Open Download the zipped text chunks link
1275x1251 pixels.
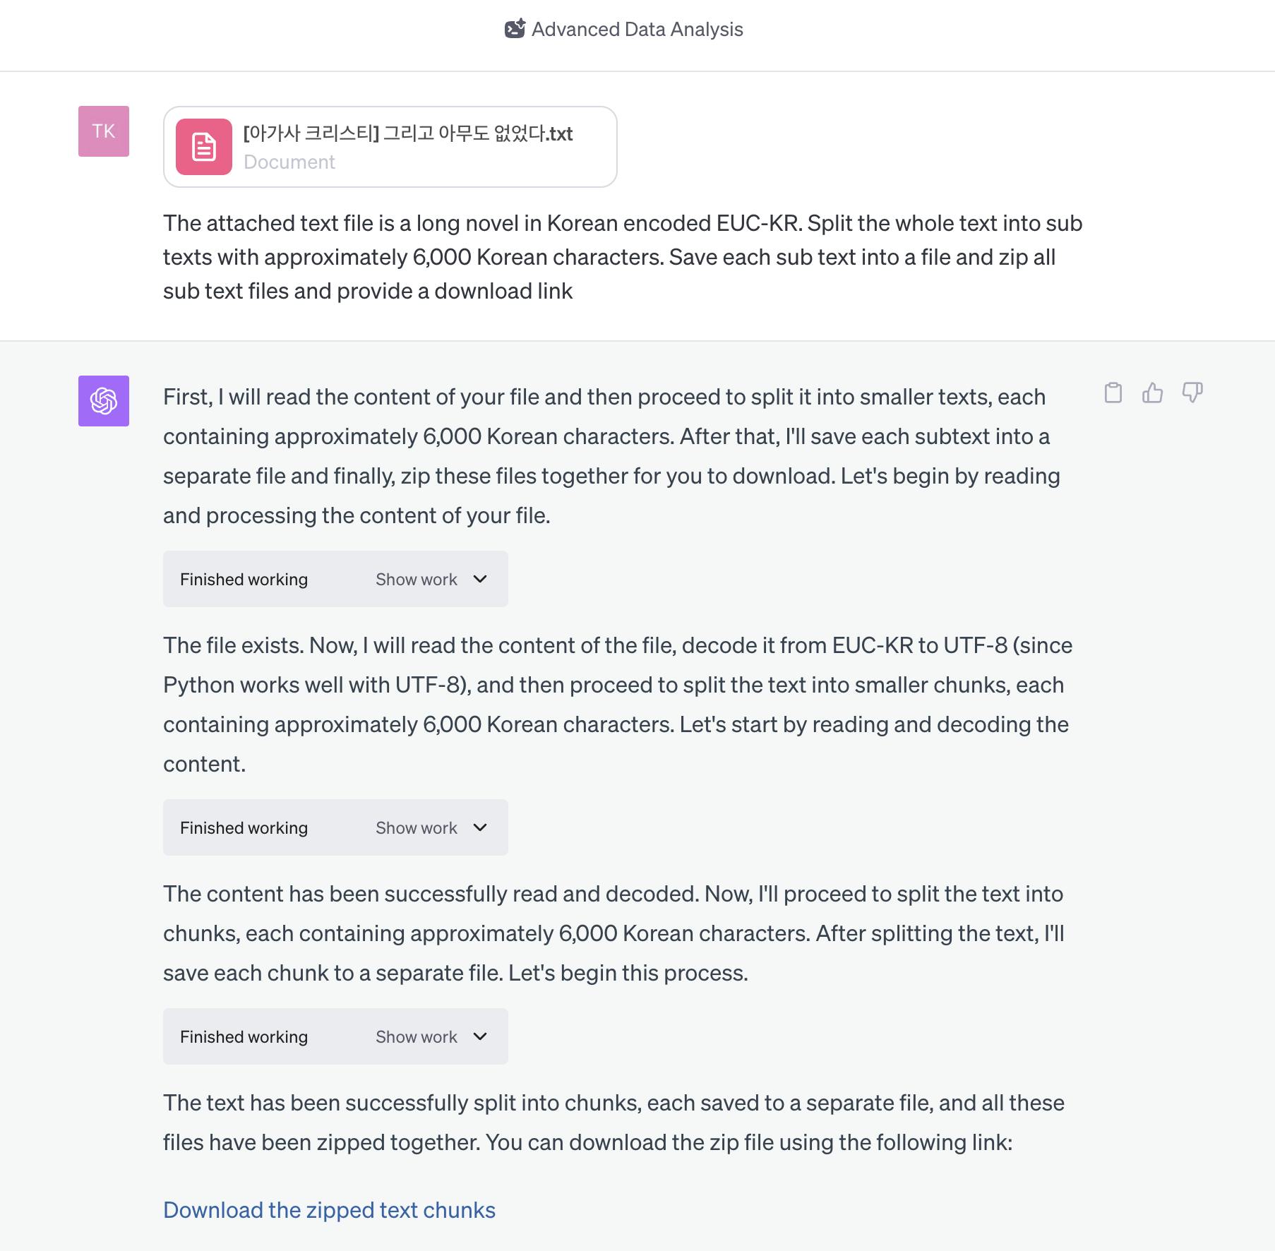coord(329,1210)
